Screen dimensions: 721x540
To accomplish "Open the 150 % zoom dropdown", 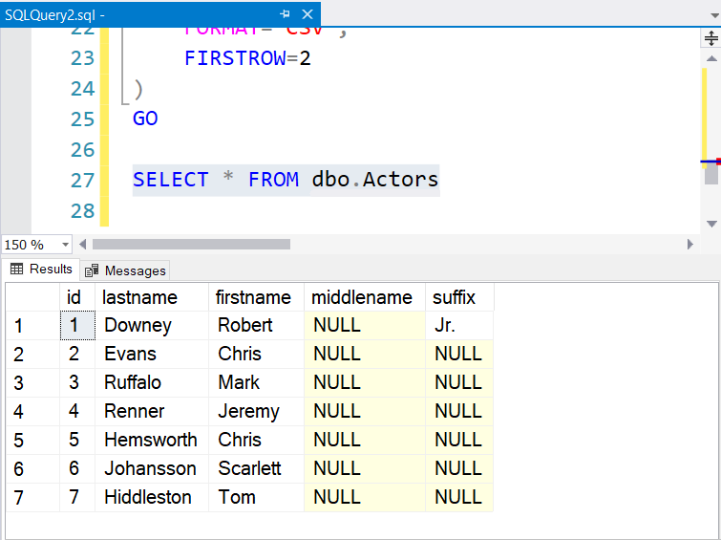I will [65, 245].
